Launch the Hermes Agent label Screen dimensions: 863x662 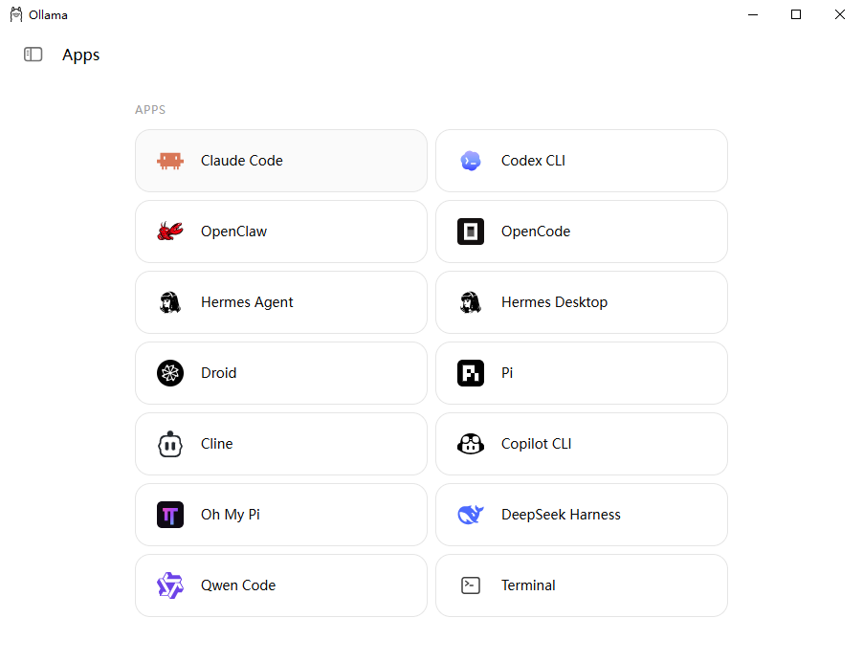(247, 302)
